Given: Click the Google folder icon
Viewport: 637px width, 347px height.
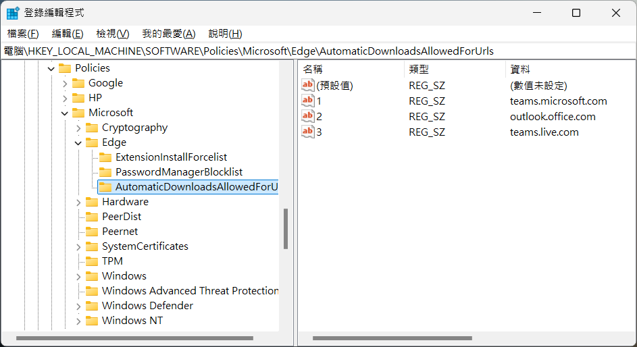Looking at the screenshot, I should (78, 83).
